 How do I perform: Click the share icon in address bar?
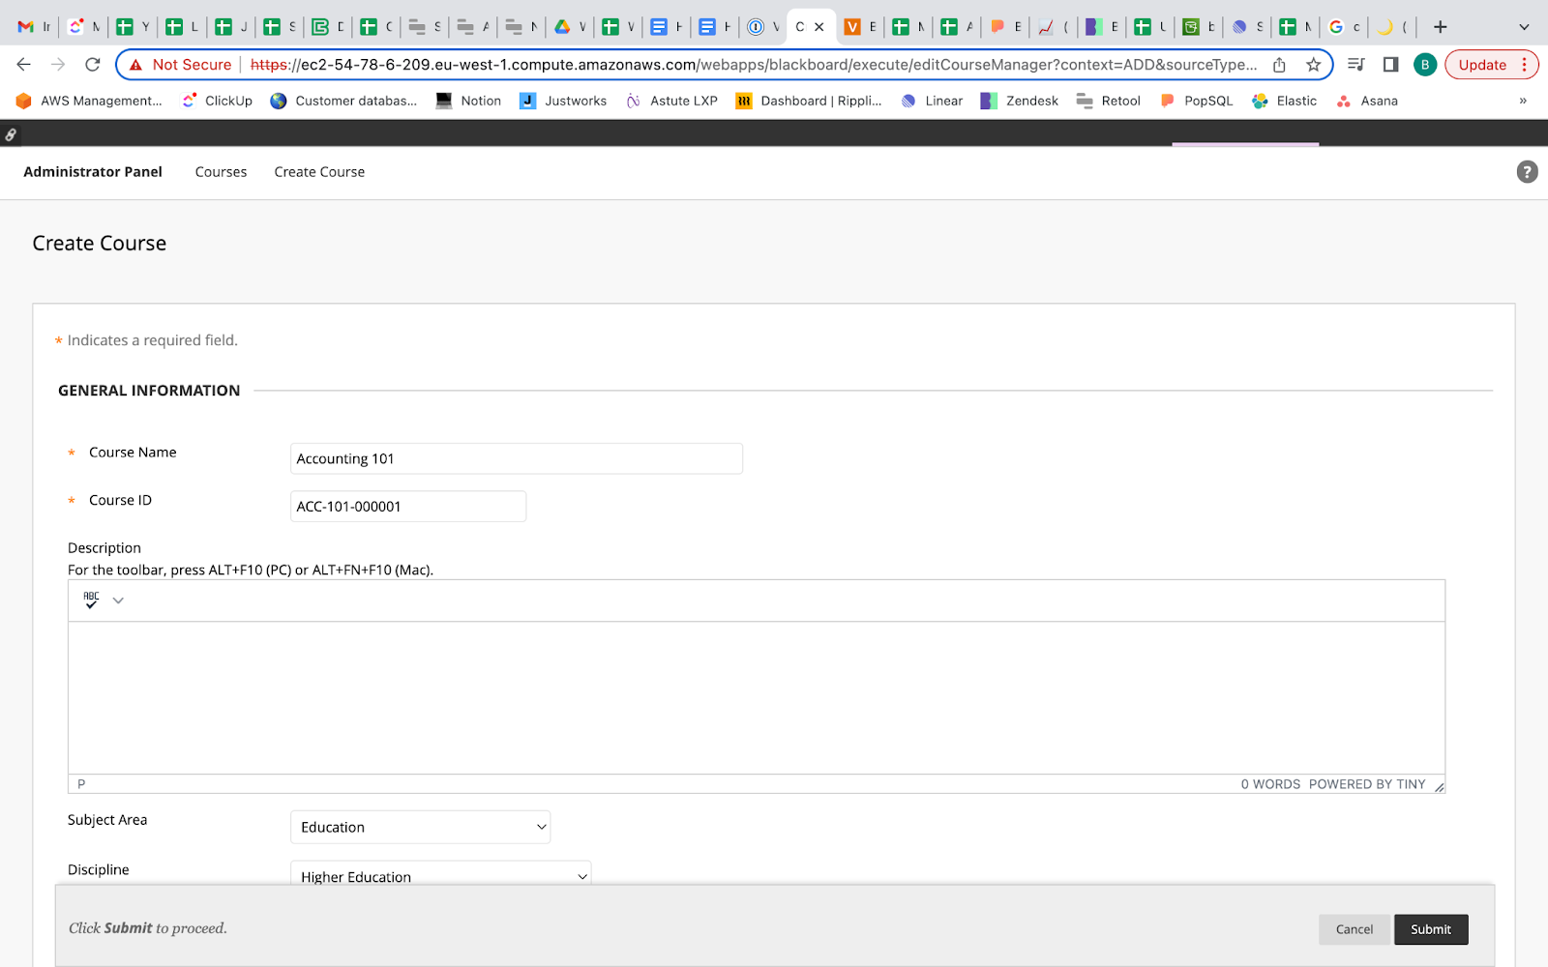point(1279,65)
